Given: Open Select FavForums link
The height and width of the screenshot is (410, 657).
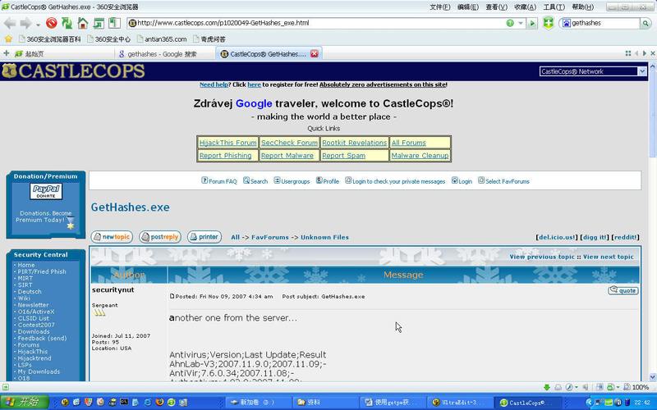Looking at the screenshot, I should pos(503,181).
